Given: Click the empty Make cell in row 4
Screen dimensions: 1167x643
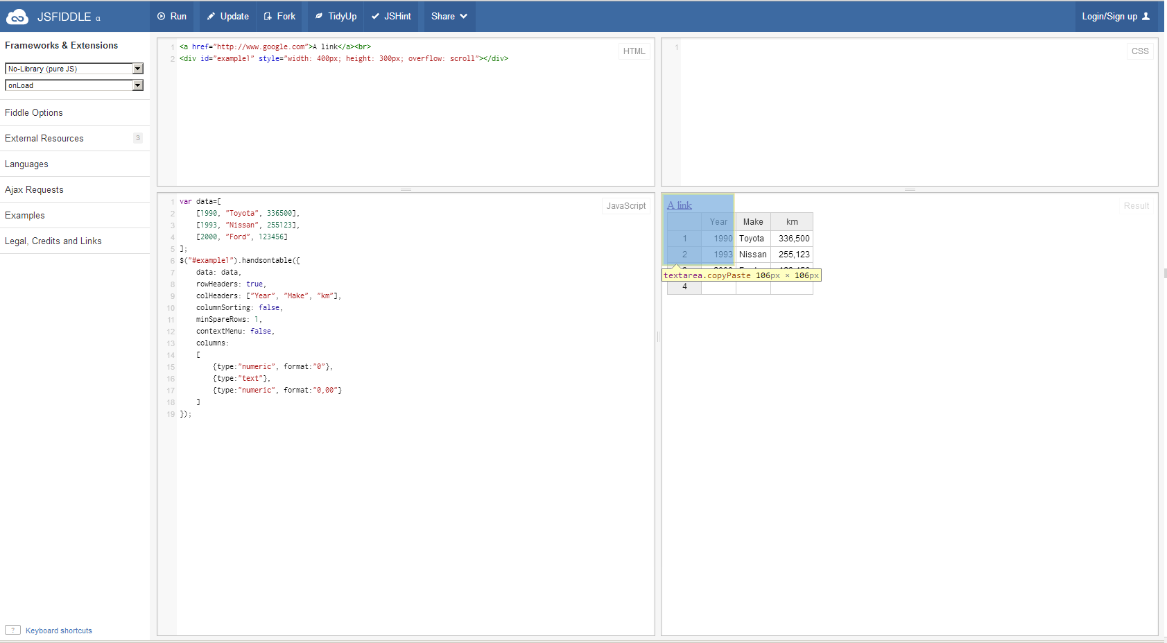Looking at the screenshot, I should pyautogui.click(x=753, y=287).
